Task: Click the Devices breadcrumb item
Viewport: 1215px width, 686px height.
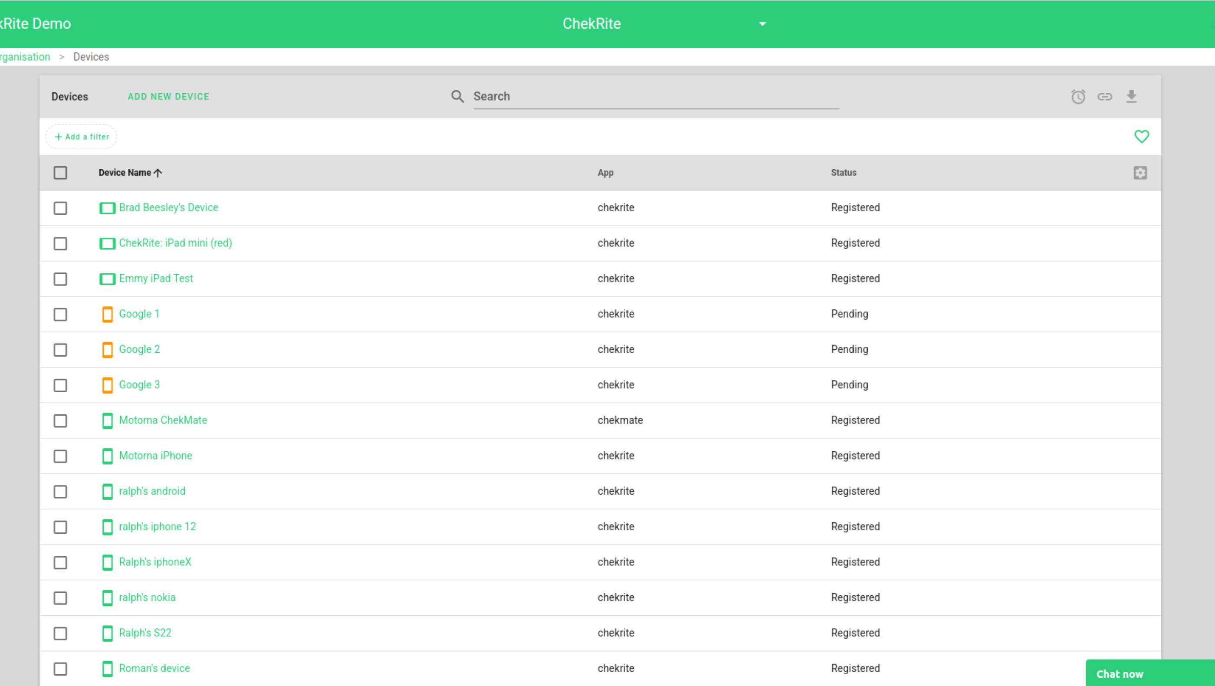Action: [x=91, y=56]
